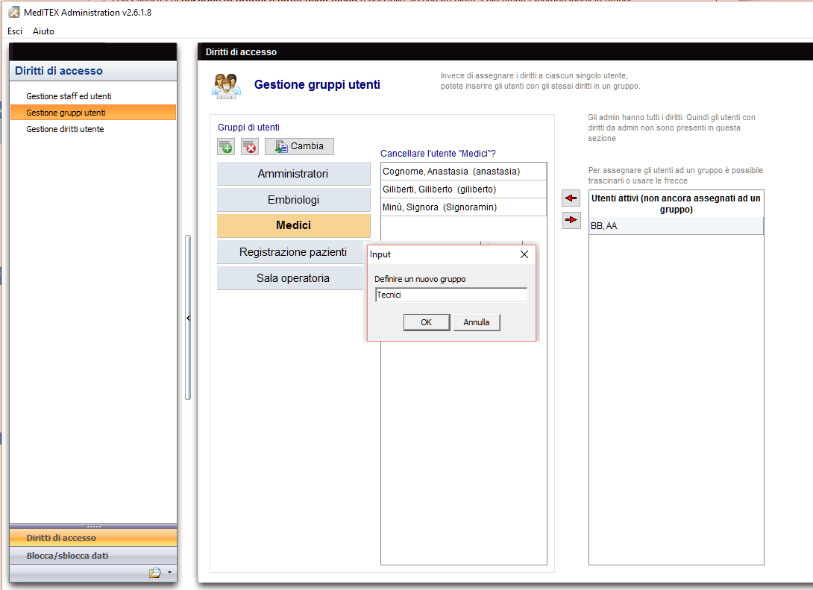Select the Amministratori group
This screenshot has width=813, height=590.
coord(293,174)
